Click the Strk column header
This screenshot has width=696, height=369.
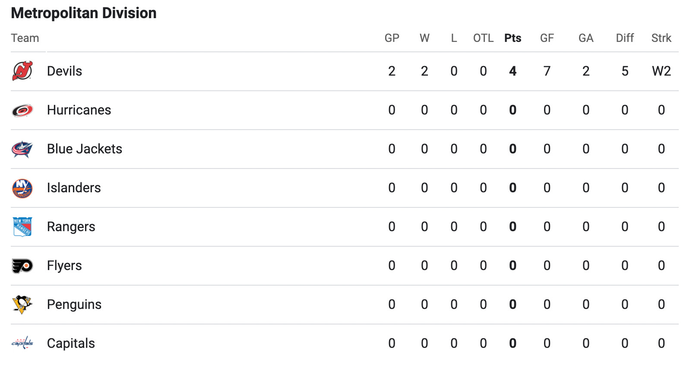(x=661, y=38)
